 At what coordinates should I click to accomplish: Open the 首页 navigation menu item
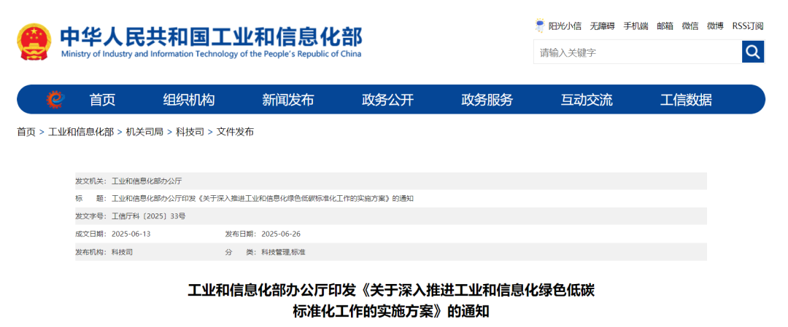(x=103, y=100)
